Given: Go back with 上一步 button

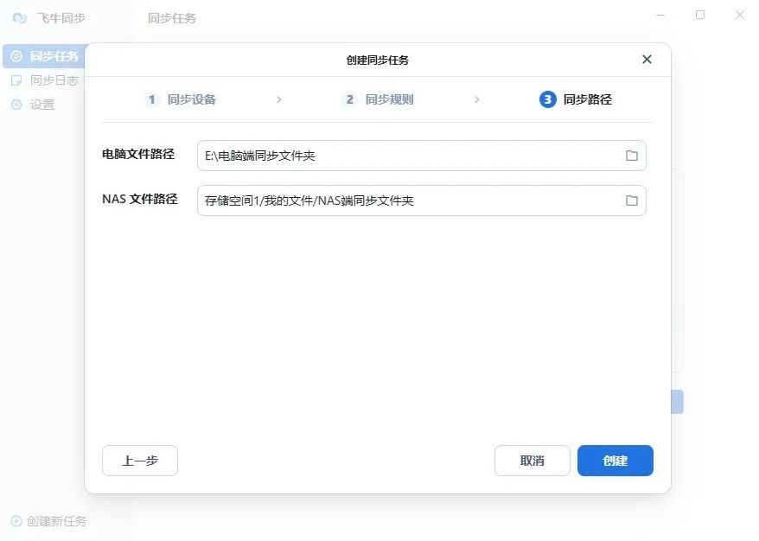Looking at the screenshot, I should click(x=140, y=461).
